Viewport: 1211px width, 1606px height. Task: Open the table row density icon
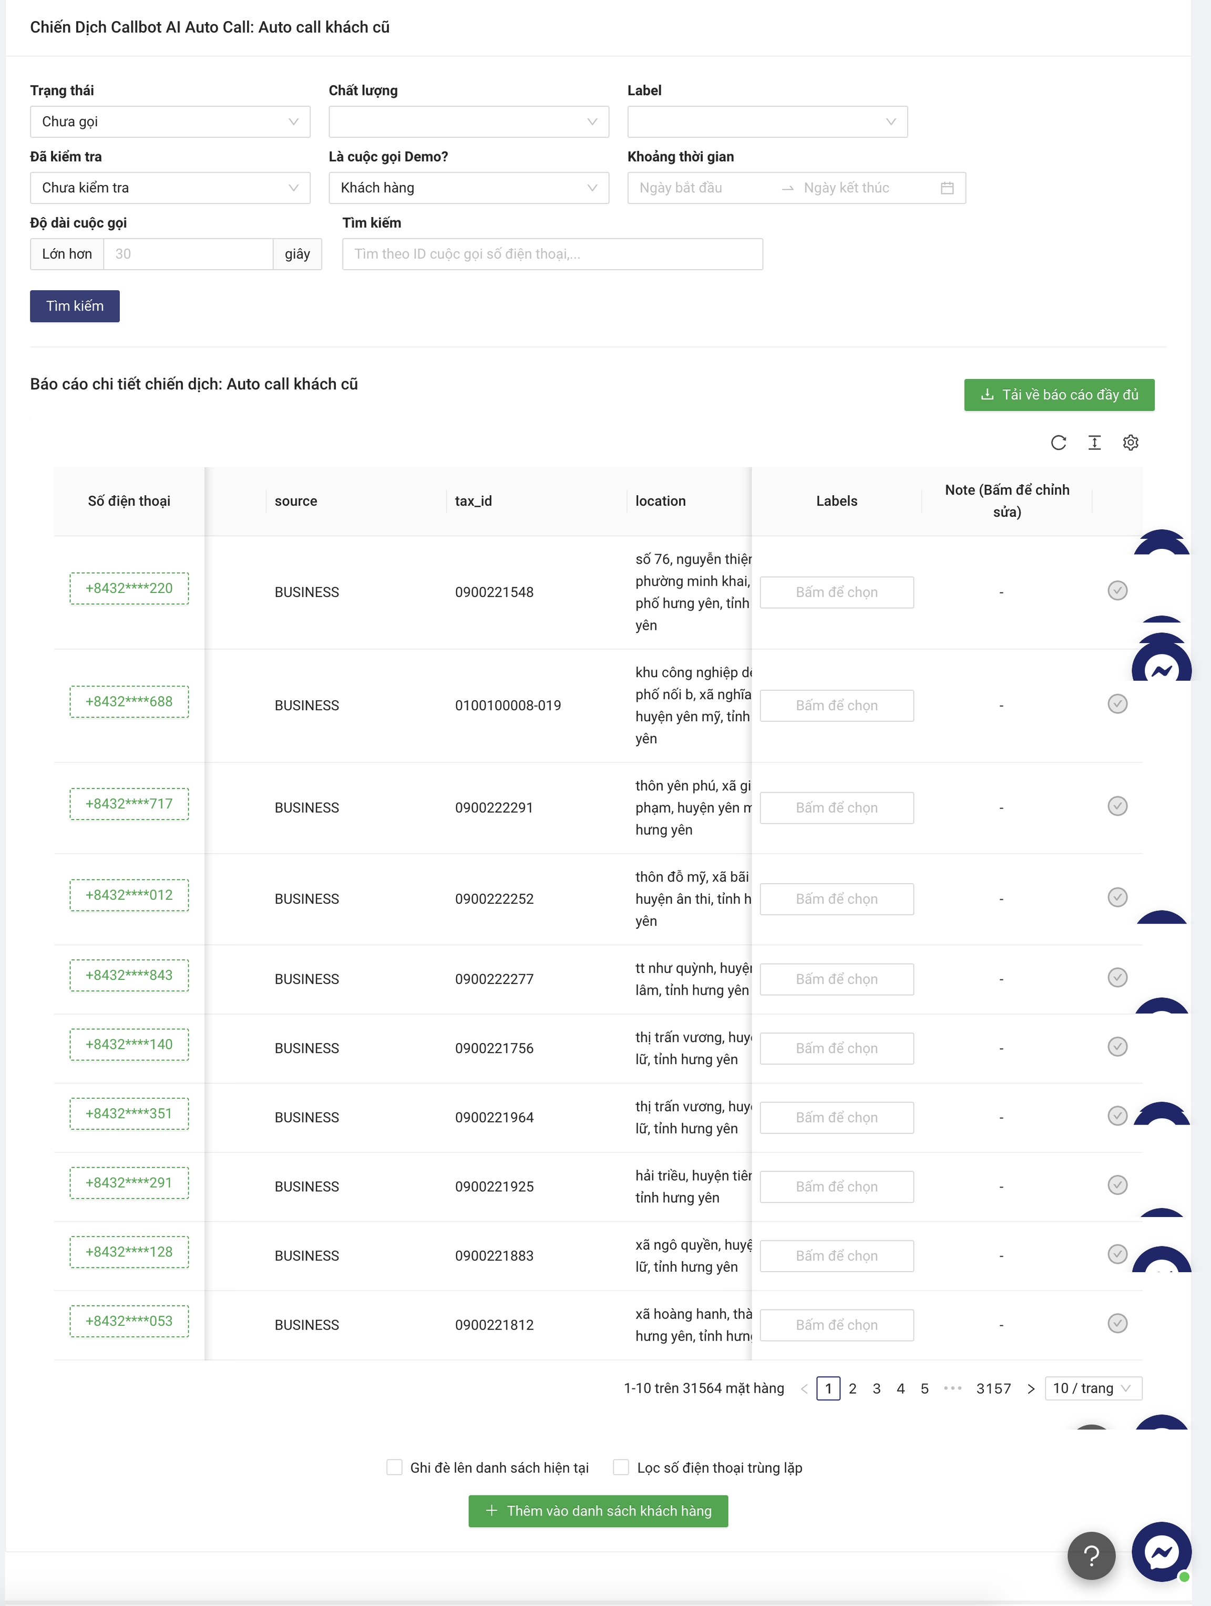pos(1094,442)
